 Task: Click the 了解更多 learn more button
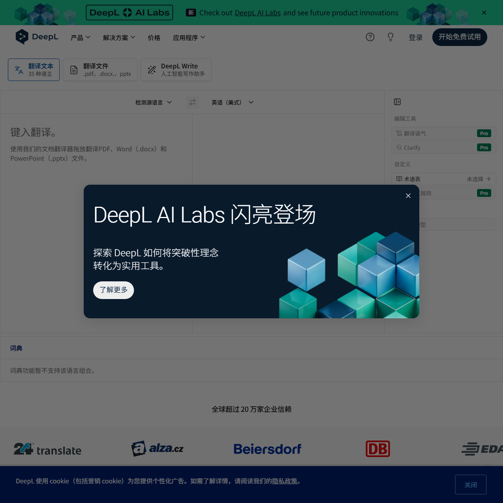point(113,290)
